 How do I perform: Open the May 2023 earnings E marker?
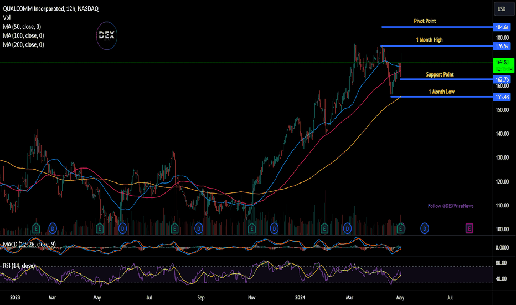click(100, 228)
